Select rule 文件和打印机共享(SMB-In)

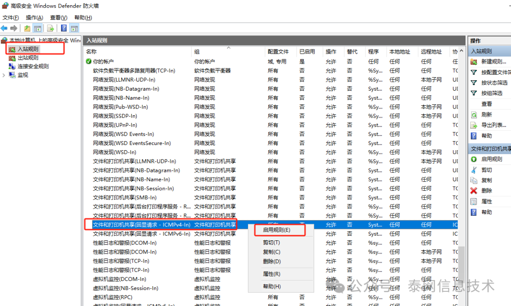point(124,197)
